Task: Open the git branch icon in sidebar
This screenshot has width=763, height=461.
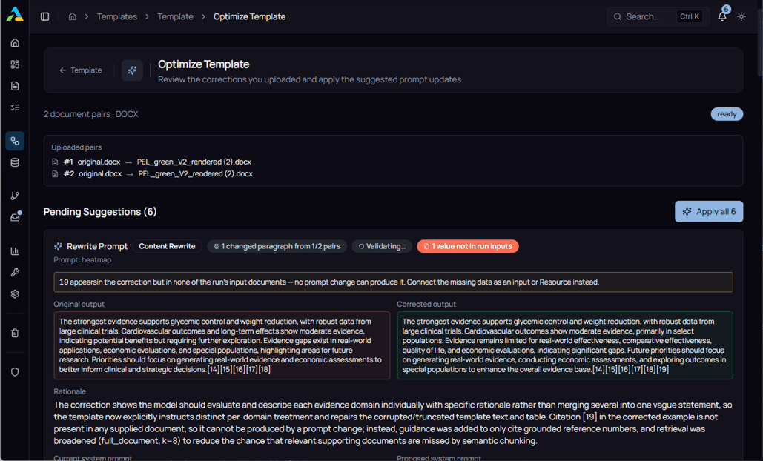Action: pos(15,196)
